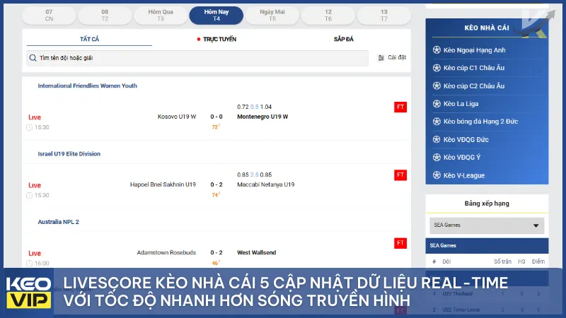Image resolution: width=566 pixels, height=318 pixels.
Task: Switch to Trực Tuyến live tab
Action: click(x=216, y=39)
